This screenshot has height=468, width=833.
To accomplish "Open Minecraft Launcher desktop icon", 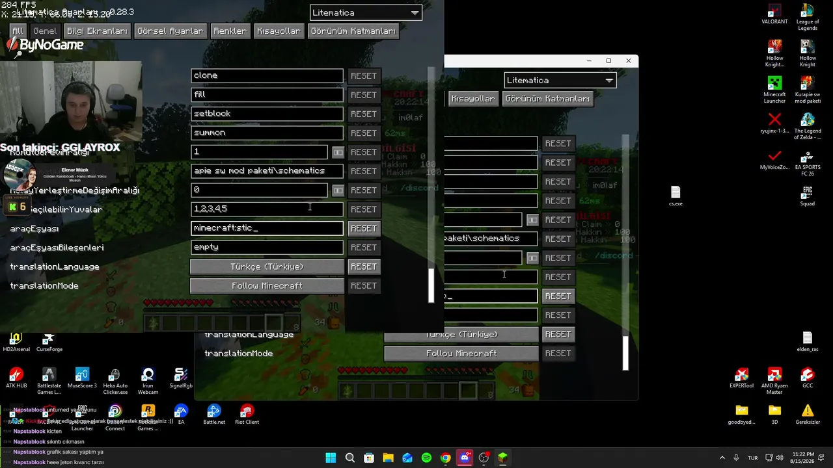I will point(774,90).
